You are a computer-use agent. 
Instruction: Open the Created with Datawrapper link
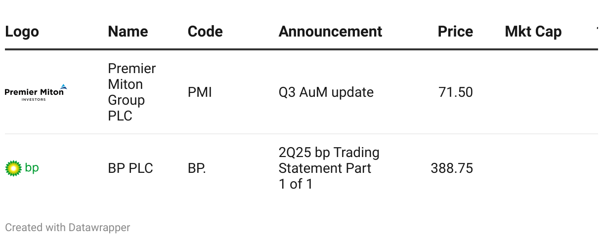tap(68, 228)
